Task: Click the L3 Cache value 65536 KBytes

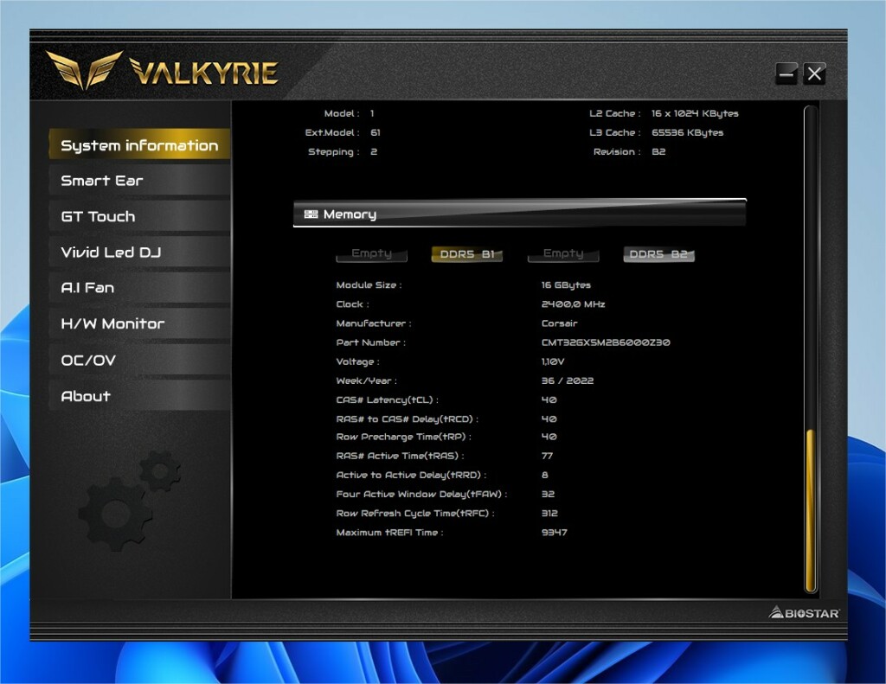Action: point(687,132)
